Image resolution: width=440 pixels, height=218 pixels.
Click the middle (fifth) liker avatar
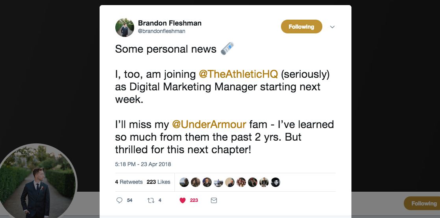click(230, 182)
